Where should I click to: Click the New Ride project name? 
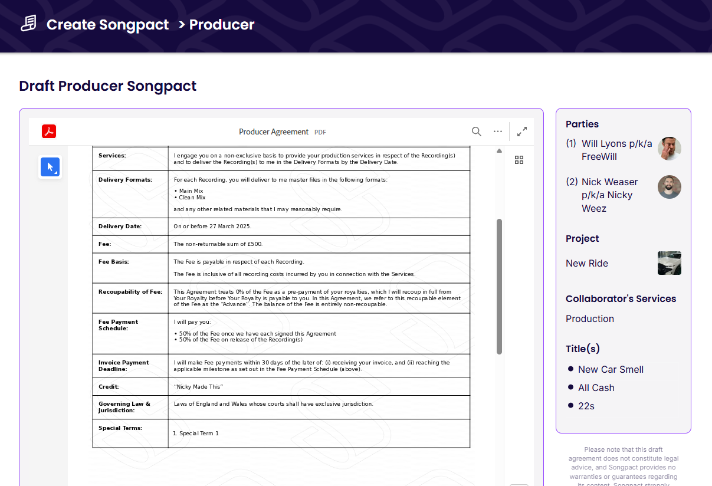587,263
